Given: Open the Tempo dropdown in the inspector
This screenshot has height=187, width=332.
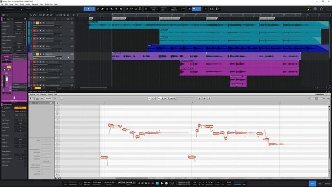Looking at the screenshot, I should pos(20,22).
